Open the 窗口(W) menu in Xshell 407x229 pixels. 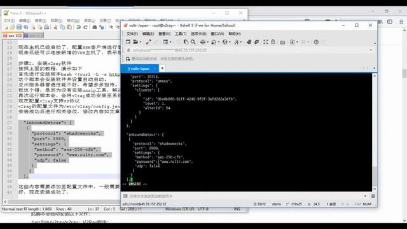(x=217, y=34)
